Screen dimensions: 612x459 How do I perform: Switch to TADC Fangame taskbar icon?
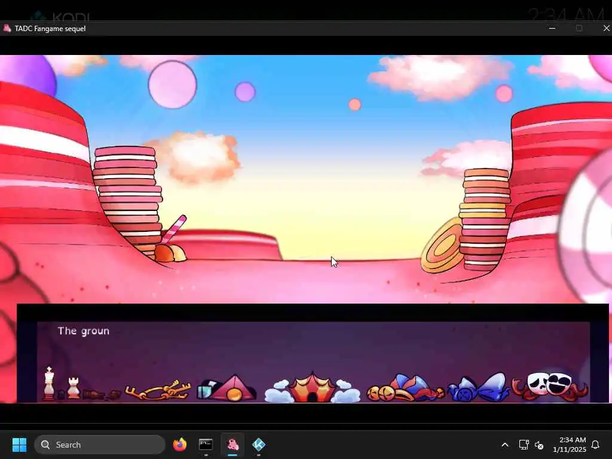232,445
